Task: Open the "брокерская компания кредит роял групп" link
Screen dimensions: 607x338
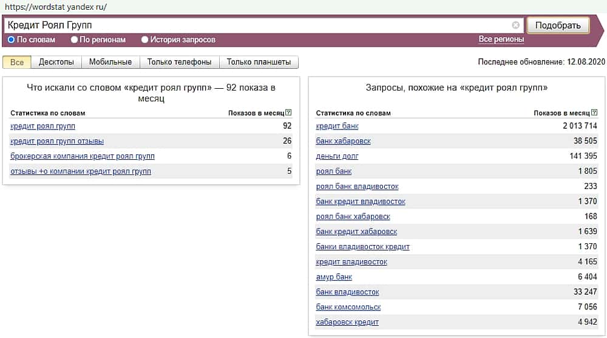Action: [83, 156]
